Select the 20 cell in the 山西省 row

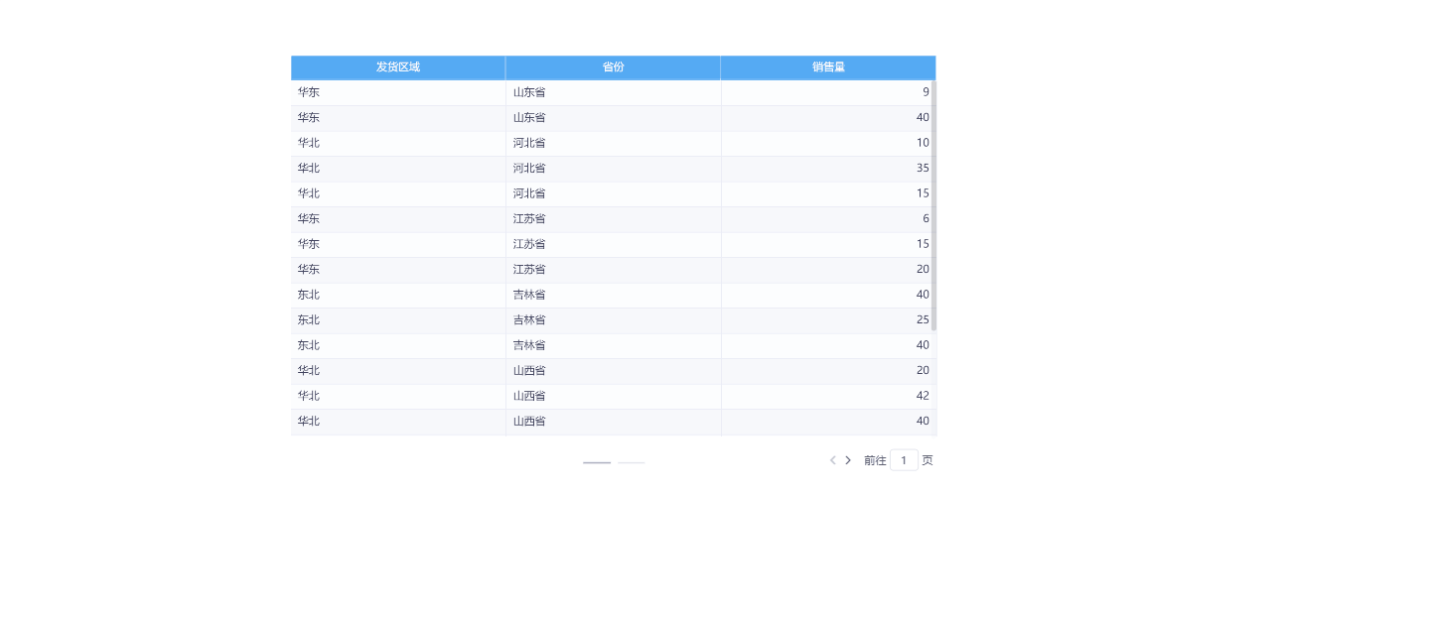click(x=828, y=371)
